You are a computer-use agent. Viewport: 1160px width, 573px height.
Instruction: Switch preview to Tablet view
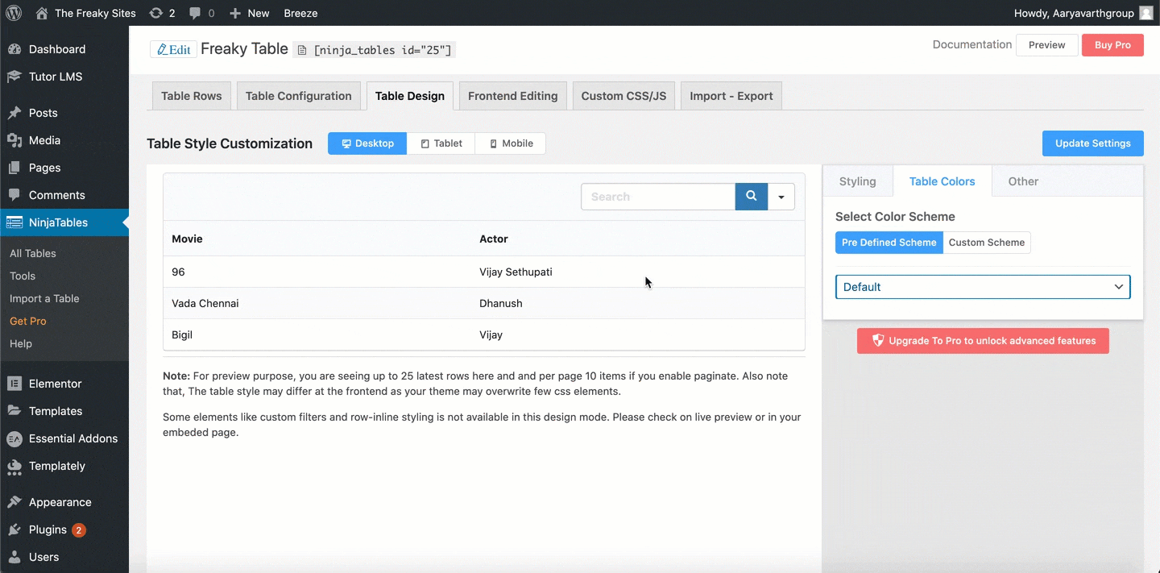click(x=441, y=143)
